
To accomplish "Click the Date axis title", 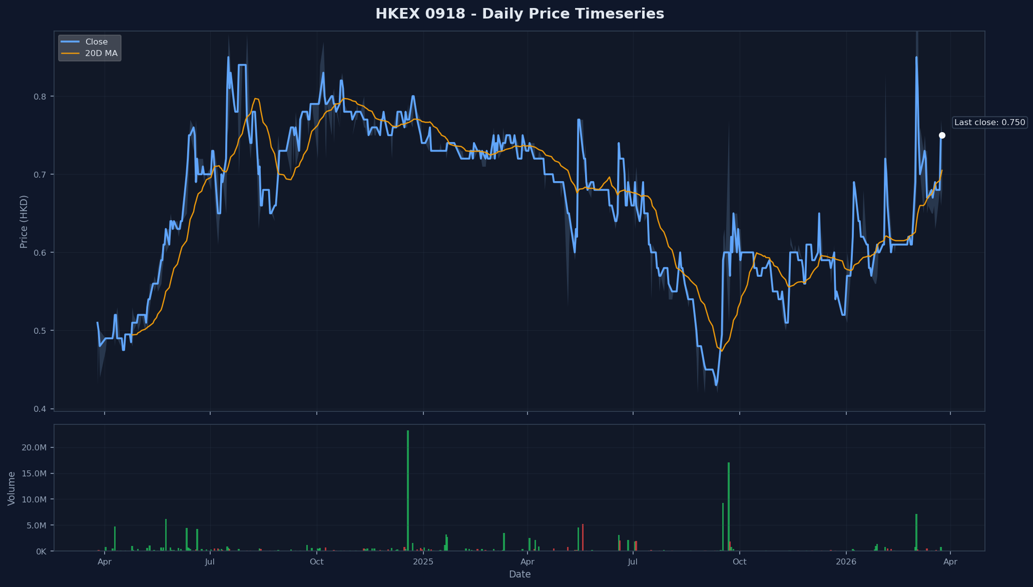I will [x=520, y=574].
